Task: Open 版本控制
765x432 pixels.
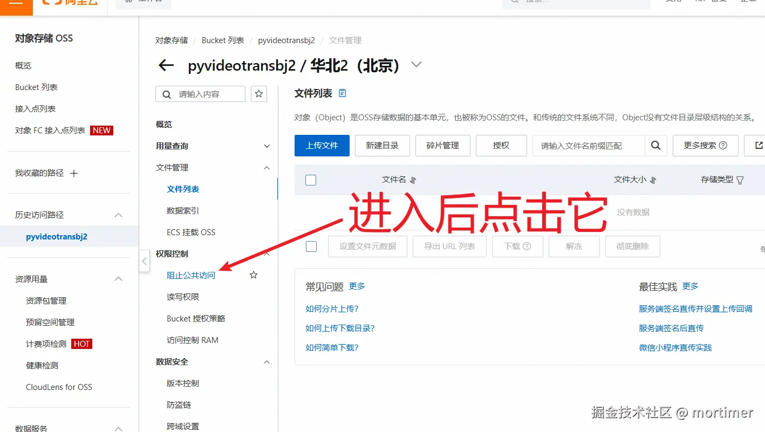Action: (x=183, y=383)
